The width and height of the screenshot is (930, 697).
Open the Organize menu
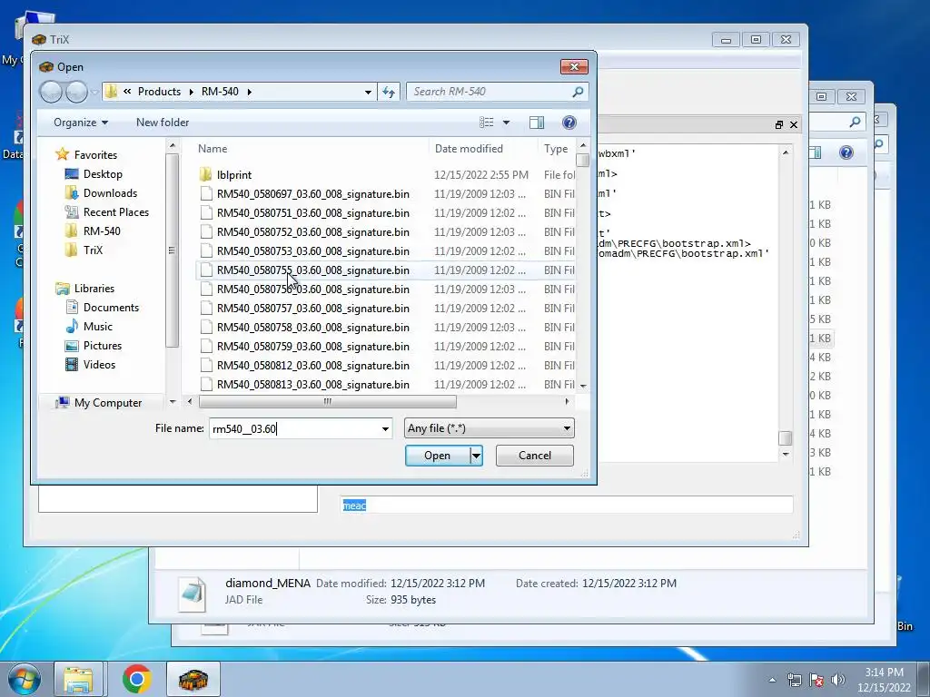81,123
